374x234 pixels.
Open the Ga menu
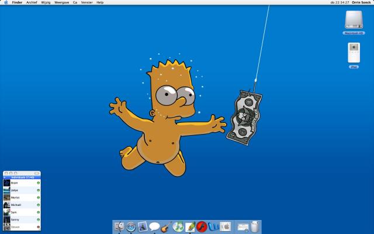tap(75, 2)
